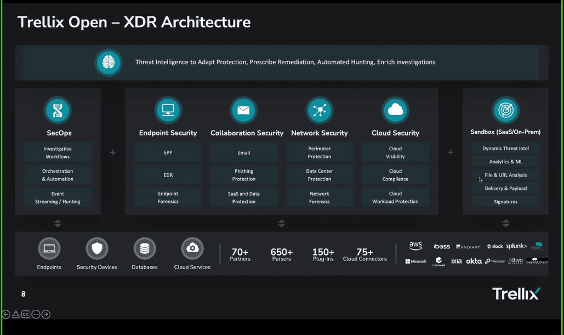Select the EDR box
Image resolution: width=564 pixels, height=335 pixels.
point(168,175)
